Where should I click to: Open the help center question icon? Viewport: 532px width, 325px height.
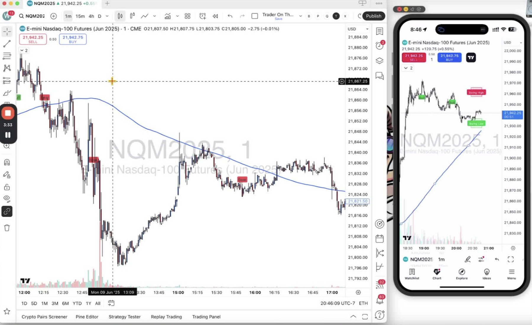pyautogui.click(x=379, y=315)
